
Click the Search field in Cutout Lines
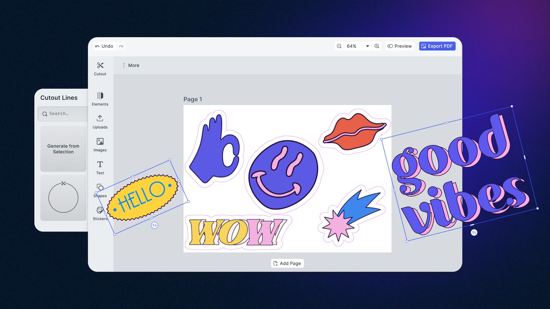pyautogui.click(x=62, y=114)
